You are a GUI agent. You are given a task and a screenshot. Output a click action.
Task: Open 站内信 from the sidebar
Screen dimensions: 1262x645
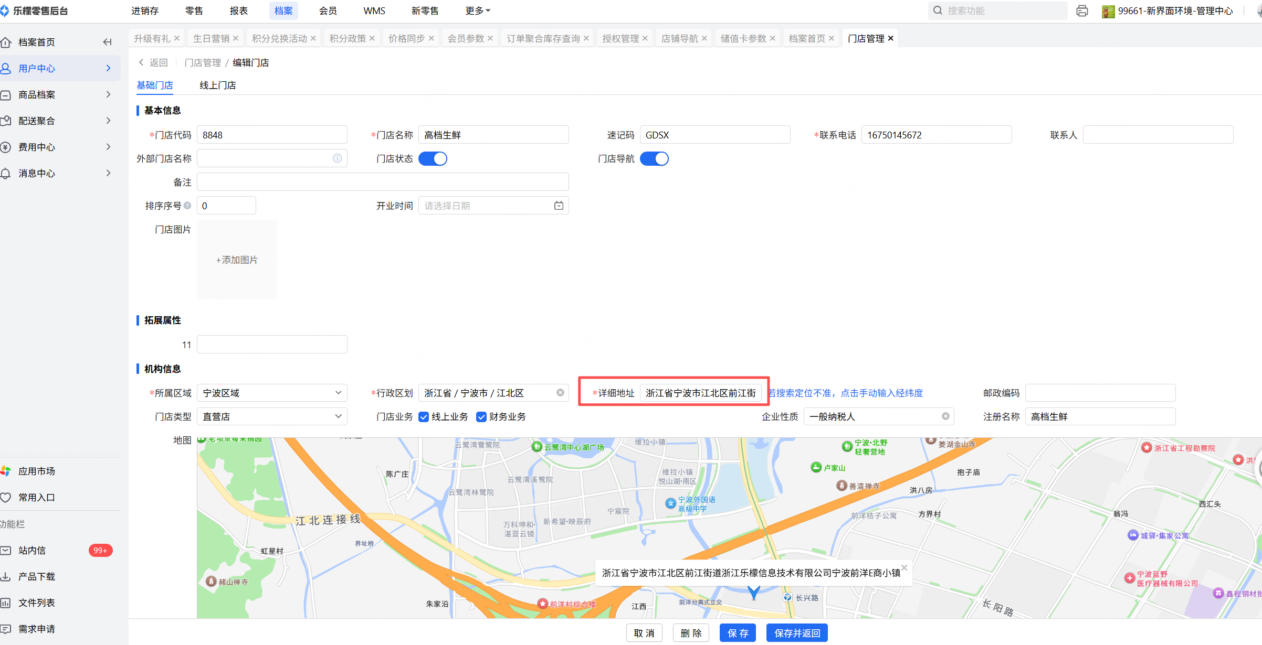point(33,550)
